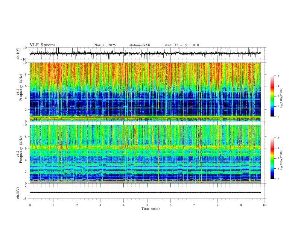Screen dimensions: 298x230
Task: Click the lower PSD colorbar beside ch.2
Action: [x=272, y=158]
